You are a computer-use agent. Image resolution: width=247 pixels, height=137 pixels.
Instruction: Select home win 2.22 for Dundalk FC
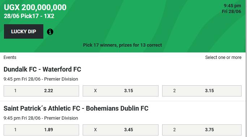tap(41, 91)
